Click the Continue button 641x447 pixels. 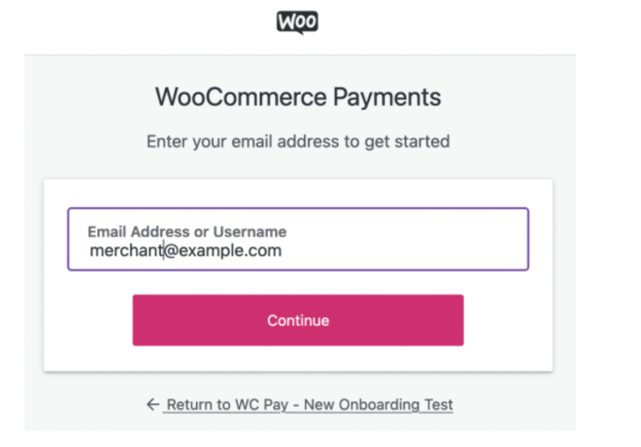[298, 320]
